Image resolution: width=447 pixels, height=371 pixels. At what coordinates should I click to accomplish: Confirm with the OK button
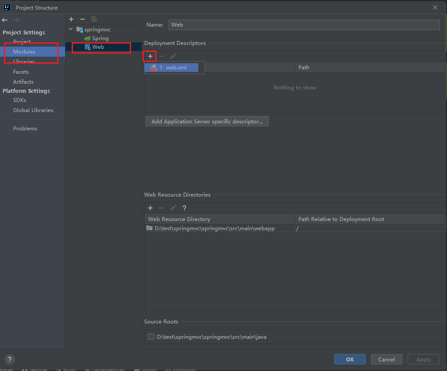[350, 359]
